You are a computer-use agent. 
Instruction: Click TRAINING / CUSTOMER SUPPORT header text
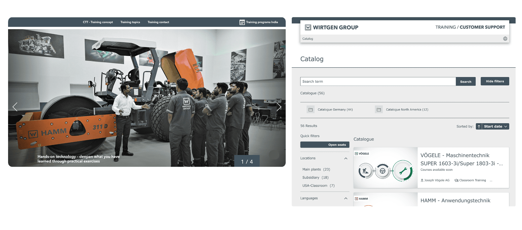tap(470, 27)
